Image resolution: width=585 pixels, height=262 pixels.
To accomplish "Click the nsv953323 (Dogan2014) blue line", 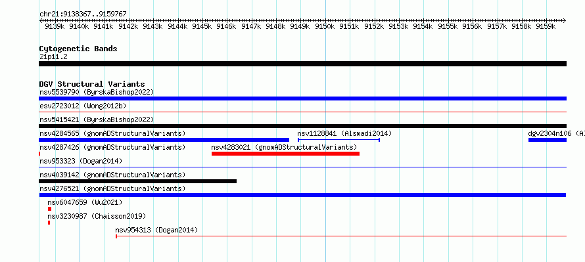I will [x=302, y=167].
